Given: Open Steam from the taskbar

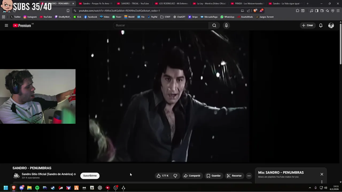Looking at the screenshot, I should [53, 188].
